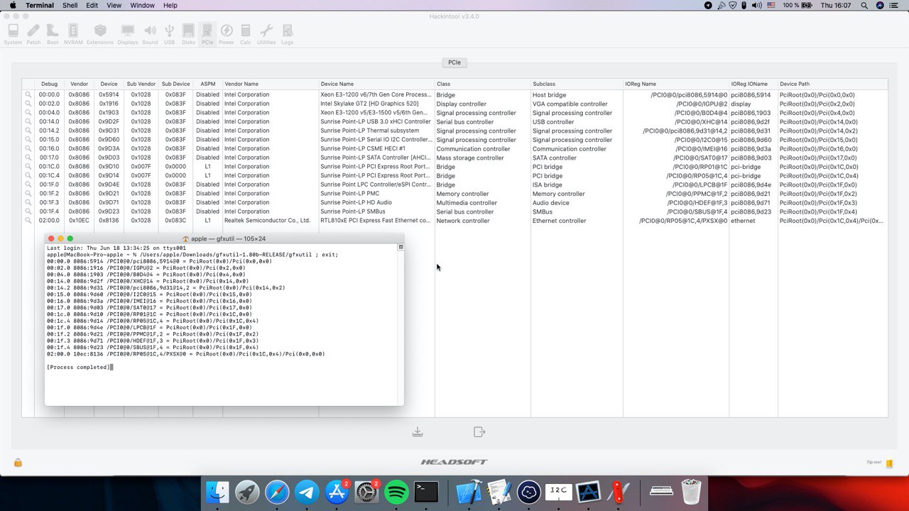Open the Terminal menu
Screen dimensions: 909x511
tap(40, 5)
